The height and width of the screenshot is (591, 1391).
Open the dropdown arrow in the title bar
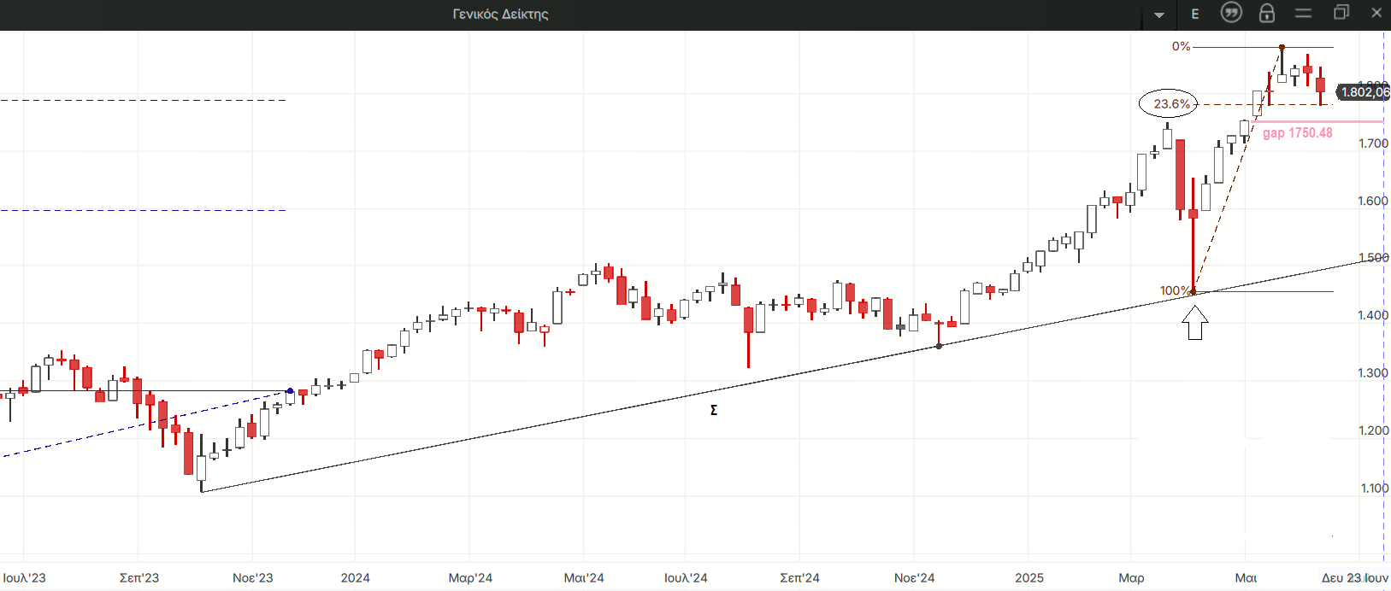coord(1159,15)
